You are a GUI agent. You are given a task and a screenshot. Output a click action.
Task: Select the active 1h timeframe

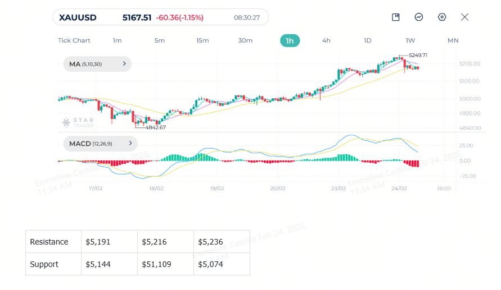coord(290,40)
